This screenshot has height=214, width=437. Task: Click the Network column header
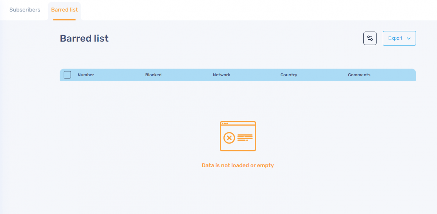[x=221, y=75]
